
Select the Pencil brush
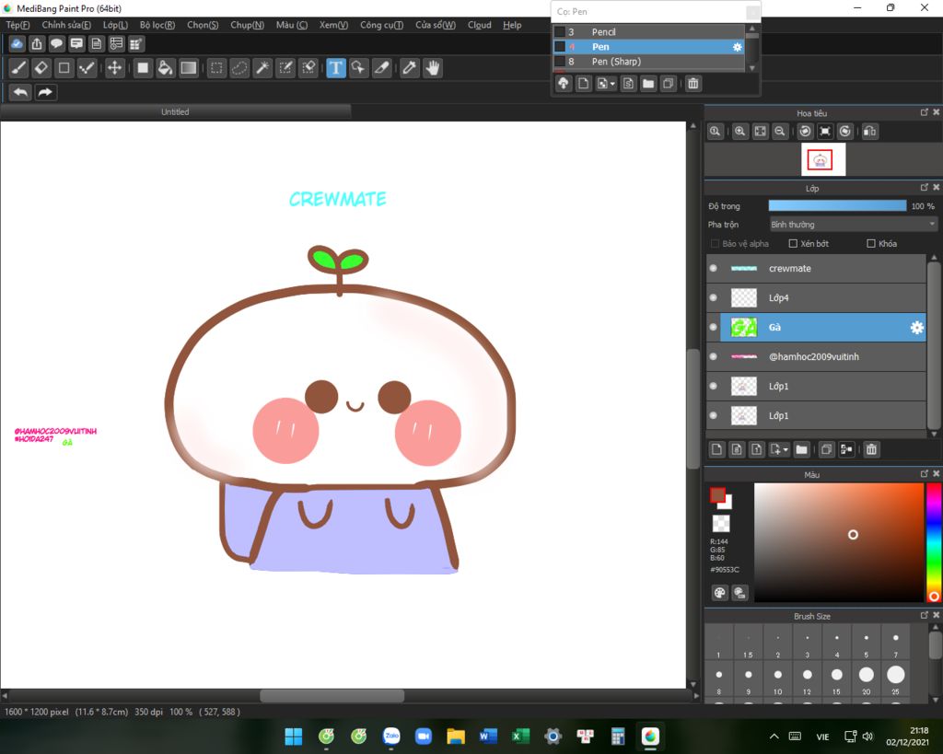(648, 32)
